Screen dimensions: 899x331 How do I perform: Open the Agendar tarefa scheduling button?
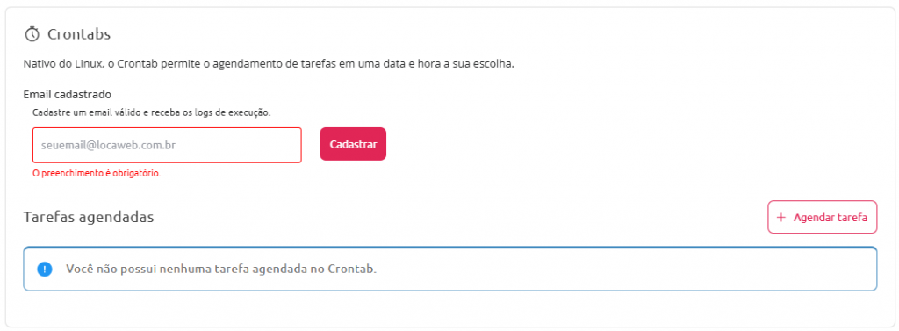pos(822,218)
